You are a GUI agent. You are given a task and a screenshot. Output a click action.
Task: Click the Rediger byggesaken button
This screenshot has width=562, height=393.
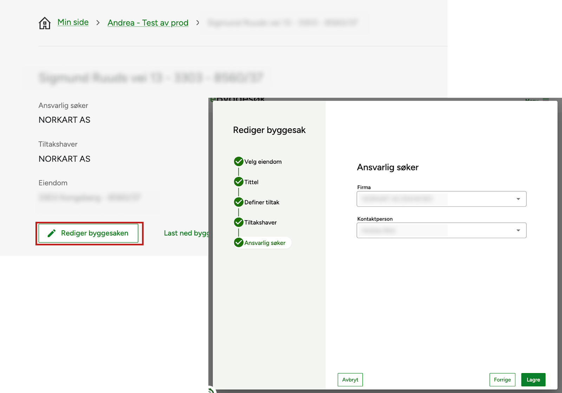tap(89, 233)
